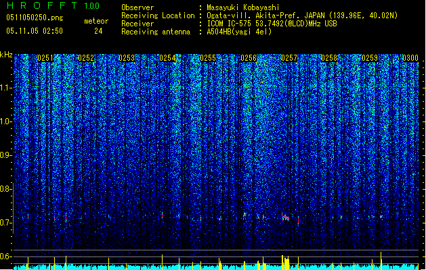
Task: Click the meteor label above the count
Action: pyautogui.click(x=96, y=21)
